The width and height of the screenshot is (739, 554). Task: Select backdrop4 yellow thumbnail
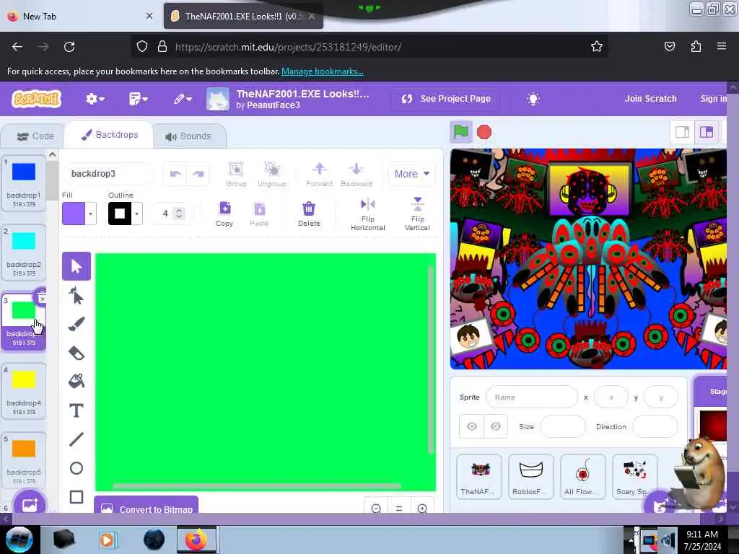pos(24,391)
